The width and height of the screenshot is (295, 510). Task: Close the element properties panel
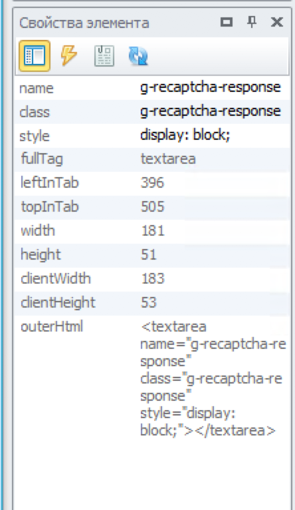pyautogui.click(x=277, y=22)
